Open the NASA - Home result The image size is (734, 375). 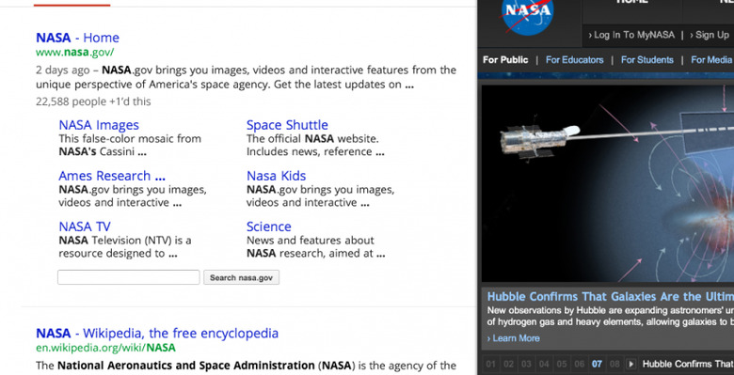click(x=78, y=38)
